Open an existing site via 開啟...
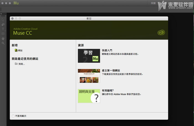 [22, 64]
